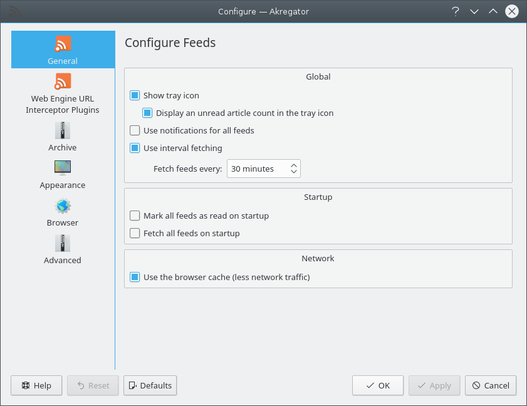Open the Archive settings icon

(63, 130)
